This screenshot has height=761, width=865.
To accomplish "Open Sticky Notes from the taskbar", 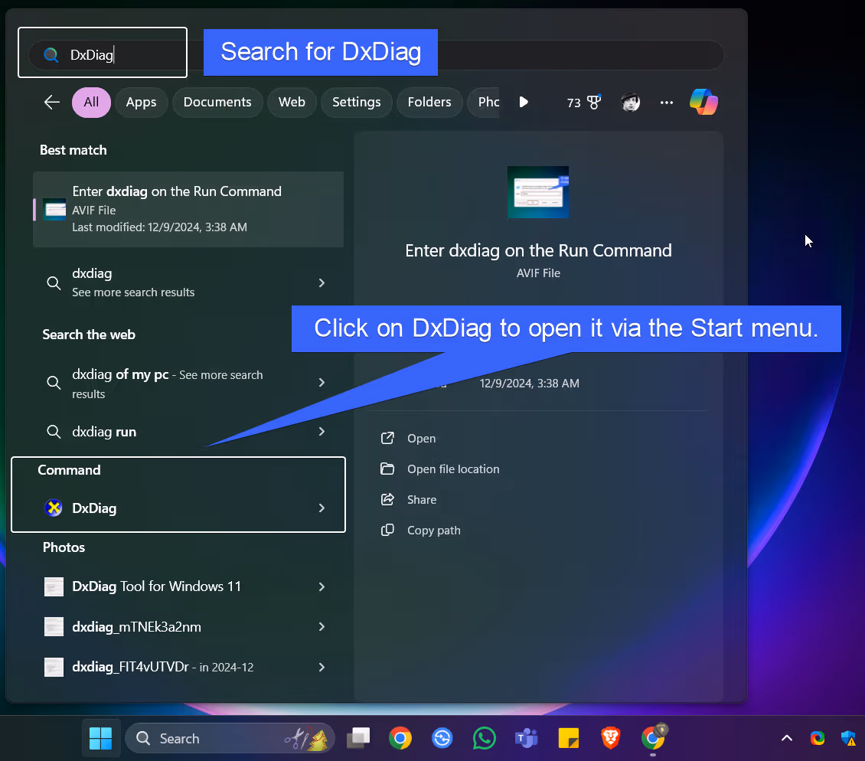I will [x=568, y=738].
